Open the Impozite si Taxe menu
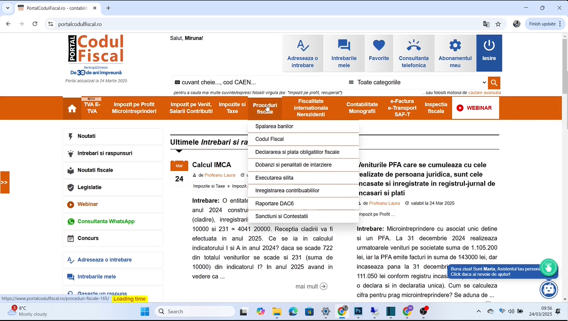568x321 pixels. (232, 108)
